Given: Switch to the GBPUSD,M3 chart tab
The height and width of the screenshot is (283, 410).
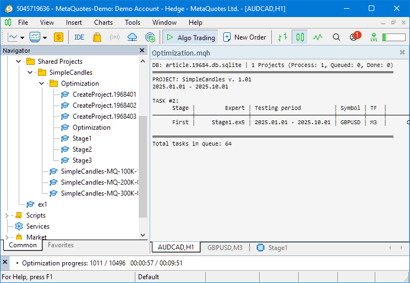Looking at the screenshot, I should click(x=225, y=247).
